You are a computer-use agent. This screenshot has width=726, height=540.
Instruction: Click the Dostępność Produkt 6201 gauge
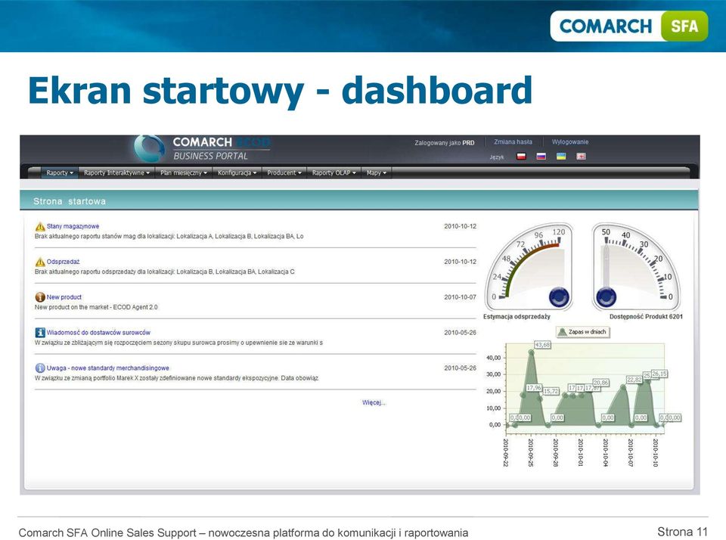point(637,266)
